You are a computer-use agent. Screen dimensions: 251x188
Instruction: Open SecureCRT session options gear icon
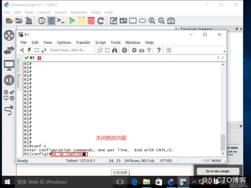point(134,50)
